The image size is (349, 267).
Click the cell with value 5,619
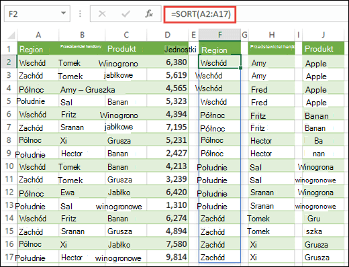[168, 75]
